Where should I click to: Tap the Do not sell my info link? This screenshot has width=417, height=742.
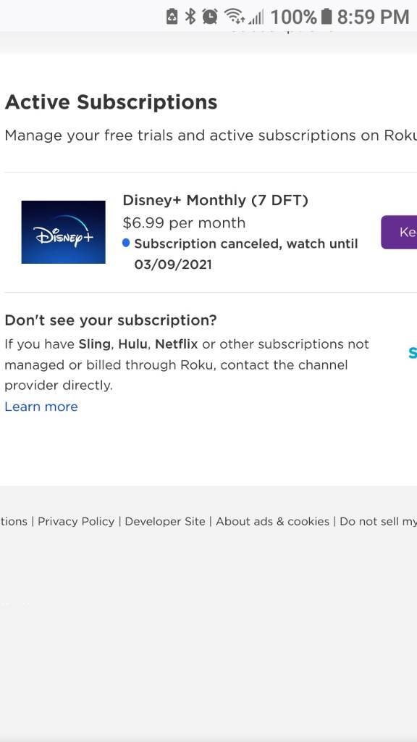378,522
